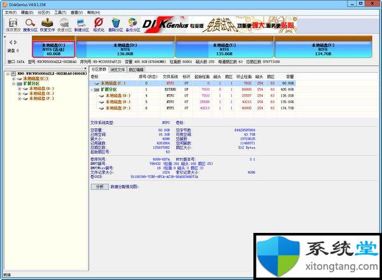382x280 pixels.
Task: Click the 起始柱面 column header
Action: tap(202, 77)
